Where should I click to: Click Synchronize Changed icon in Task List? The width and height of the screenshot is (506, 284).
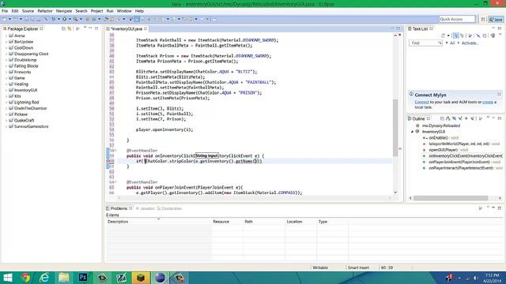coord(493,35)
